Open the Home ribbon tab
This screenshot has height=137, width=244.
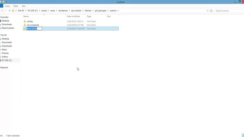click(x=7, y=6)
